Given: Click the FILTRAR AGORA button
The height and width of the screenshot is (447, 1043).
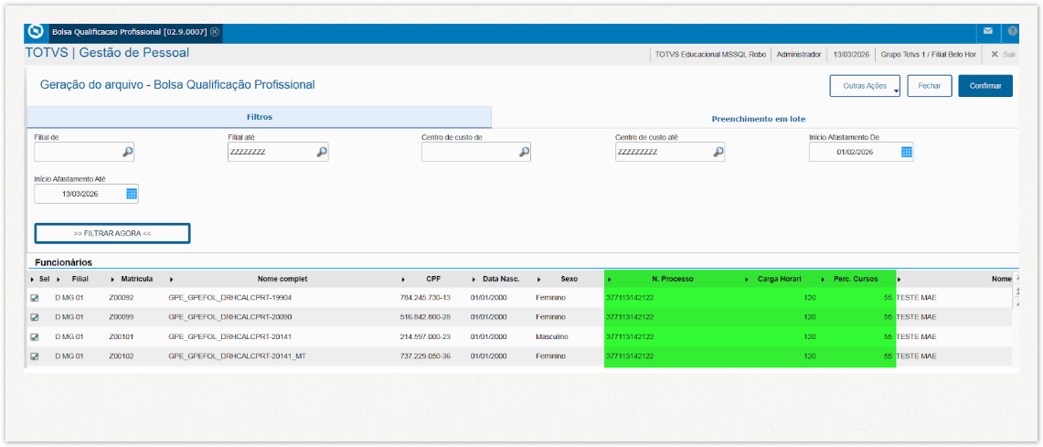Looking at the screenshot, I should click(112, 233).
